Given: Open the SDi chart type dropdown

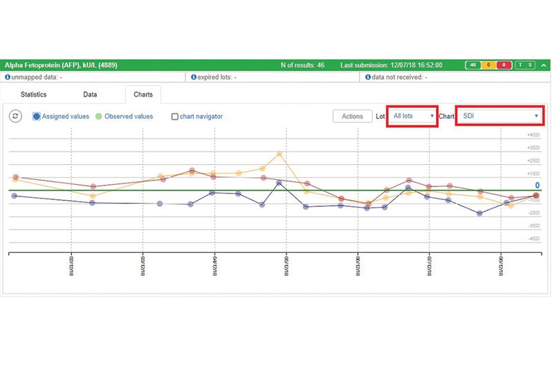Looking at the screenshot, I should tap(500, 116).
